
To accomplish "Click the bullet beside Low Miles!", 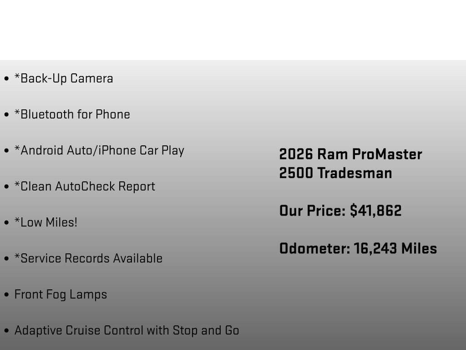I will click(6, 222).
